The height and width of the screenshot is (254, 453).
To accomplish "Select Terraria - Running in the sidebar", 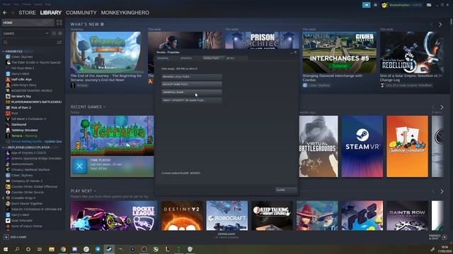I will tap(24, 135).
